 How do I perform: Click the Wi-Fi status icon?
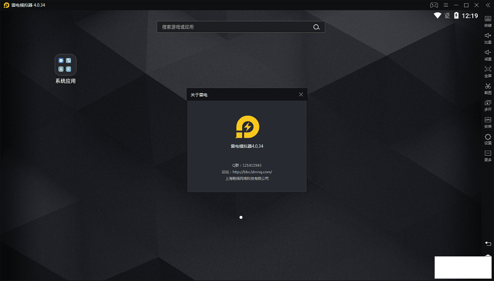[x=437, y=15]
